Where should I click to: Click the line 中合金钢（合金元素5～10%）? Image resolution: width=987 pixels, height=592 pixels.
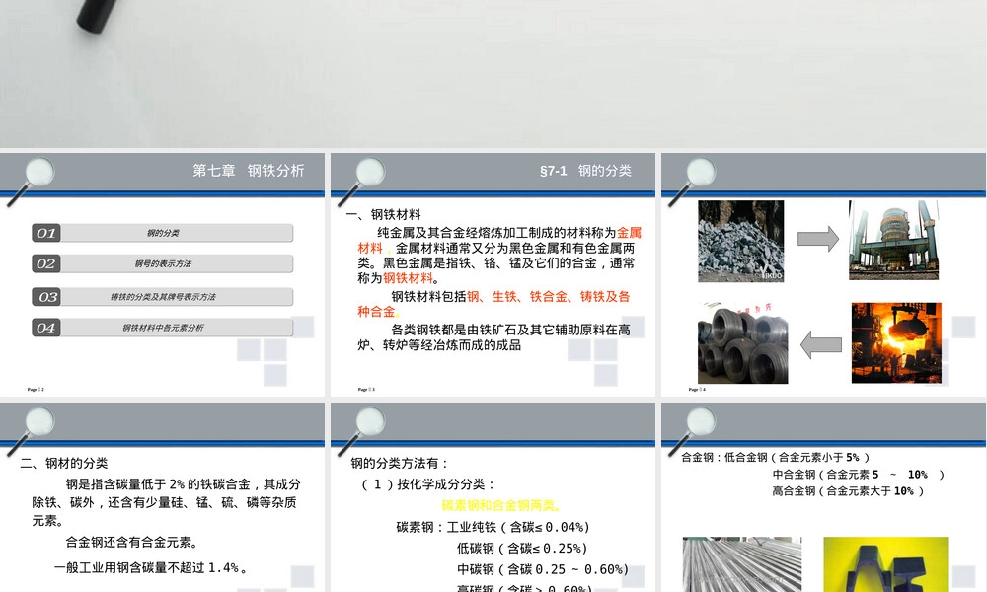coord(859,475)
